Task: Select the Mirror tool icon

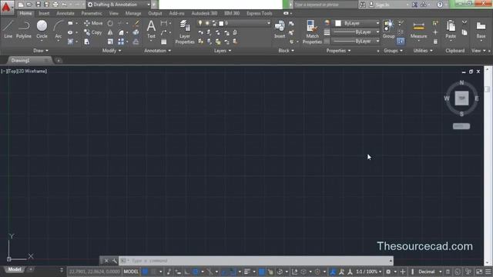Action: click(x=110, y=32)
